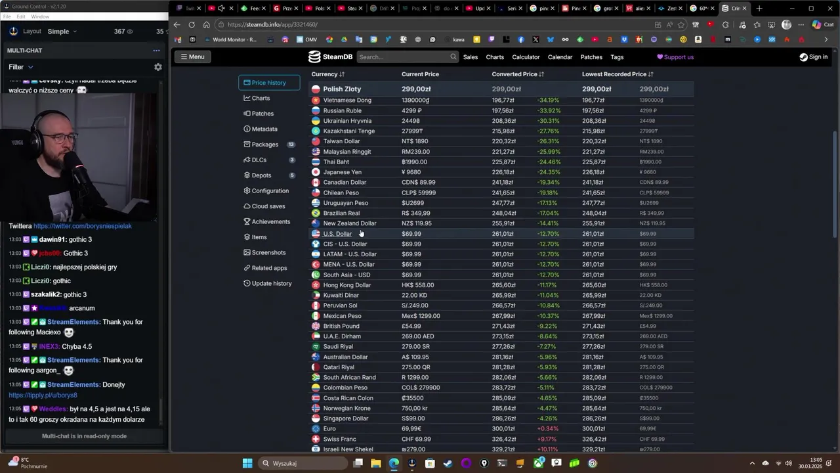Click the British Pound flag icon
Screen dimensions: 840x473
pyautogui.click(x=316, y=327)
